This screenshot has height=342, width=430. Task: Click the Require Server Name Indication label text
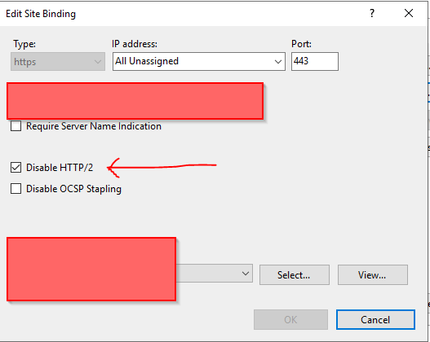(x=94, y=126)
